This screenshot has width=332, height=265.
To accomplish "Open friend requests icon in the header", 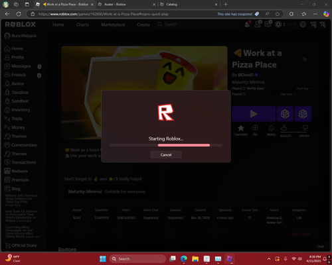I will coord(258,25).
